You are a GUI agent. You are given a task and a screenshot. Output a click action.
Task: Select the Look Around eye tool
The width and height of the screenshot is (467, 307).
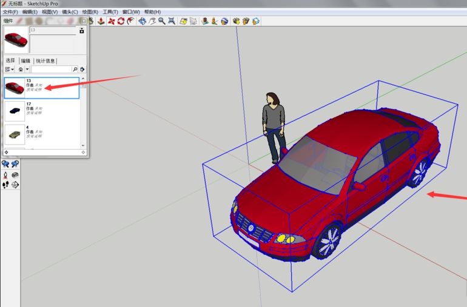click(15, 175)
